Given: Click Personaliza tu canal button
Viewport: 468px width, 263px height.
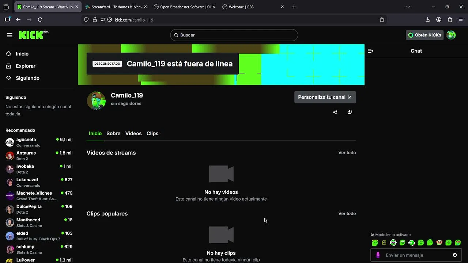Looking at the screenshot, I should tap(325, 97).
